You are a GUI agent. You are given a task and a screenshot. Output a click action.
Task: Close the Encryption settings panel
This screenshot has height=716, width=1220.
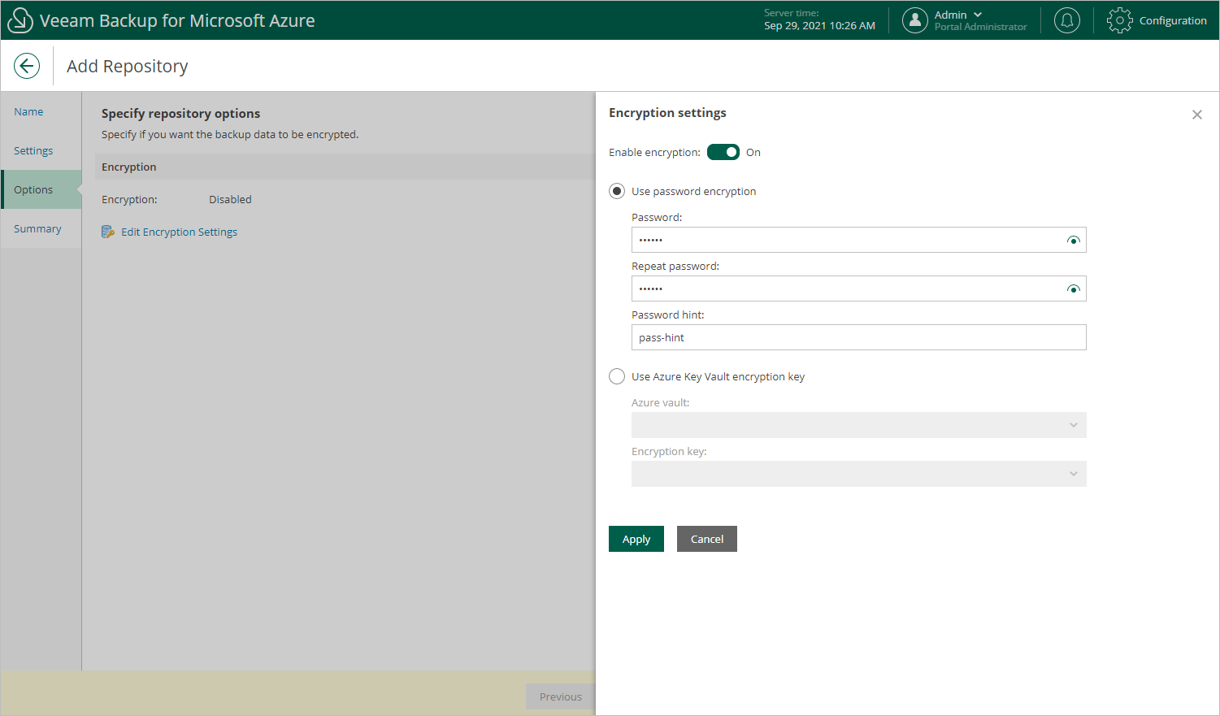click(x=1197, y=115)
